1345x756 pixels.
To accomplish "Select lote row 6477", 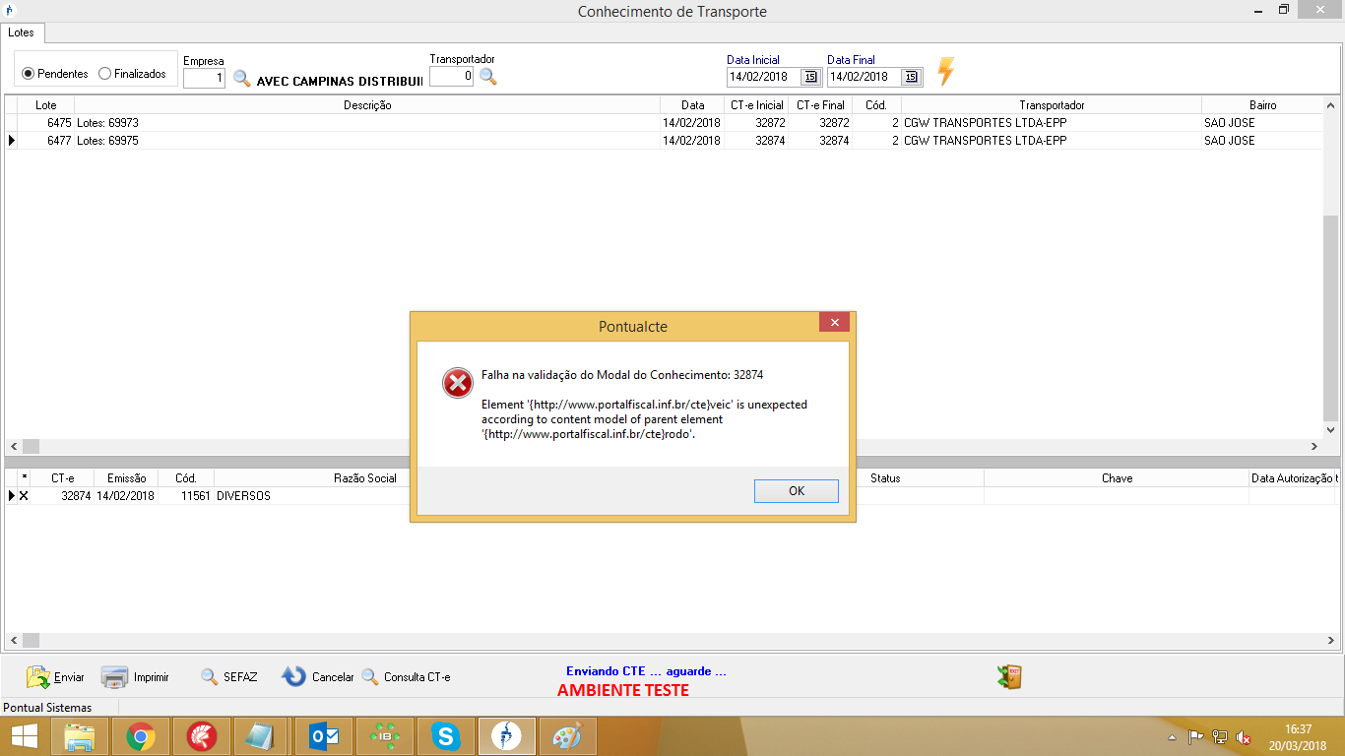I will tap(665, 141).
